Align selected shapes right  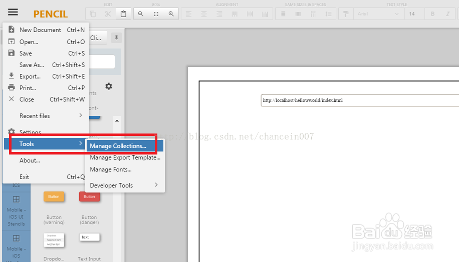click(219, 13)
